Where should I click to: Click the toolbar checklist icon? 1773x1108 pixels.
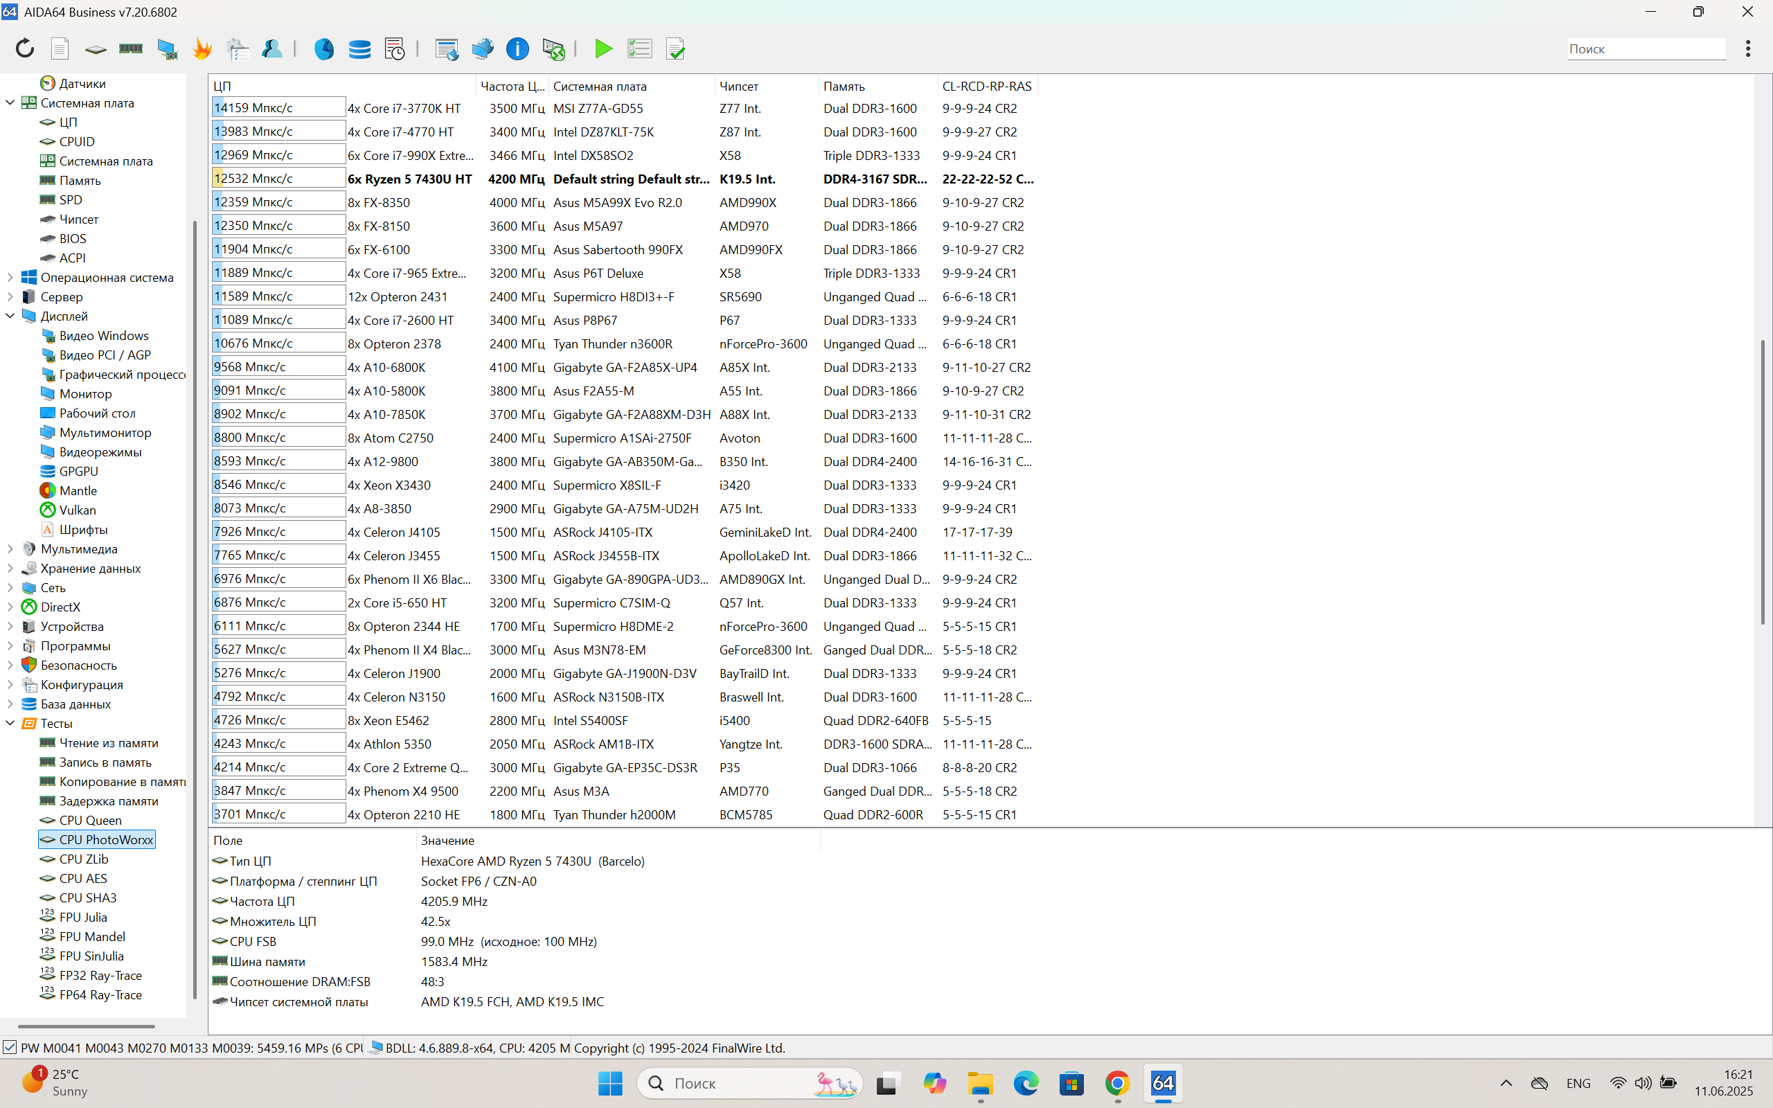[x=639, y=48]
